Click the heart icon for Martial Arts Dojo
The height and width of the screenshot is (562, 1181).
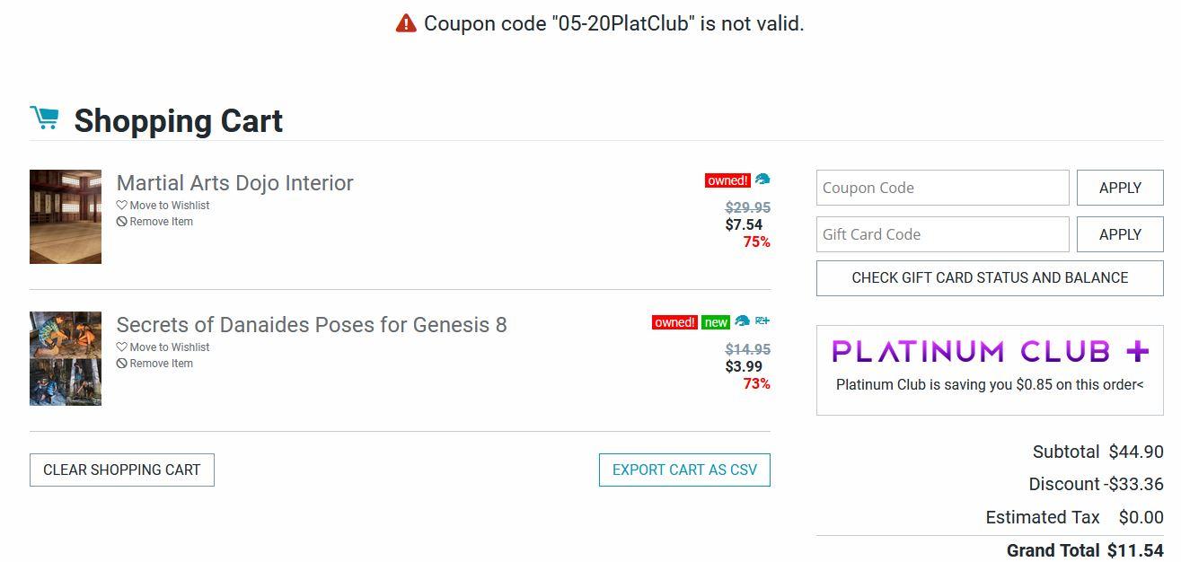click(x=122, y=206)
